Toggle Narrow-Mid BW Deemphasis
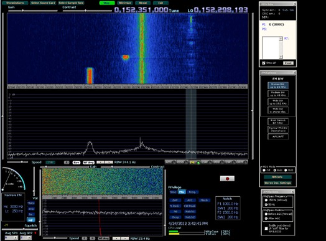The width and height of the screenshot is (326, 241). (278, 130)
